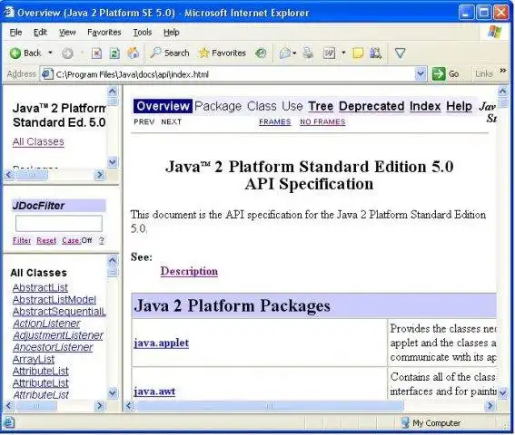
Task: Click the Filter link under JDocFilter
Action: [x=22, y=240]
